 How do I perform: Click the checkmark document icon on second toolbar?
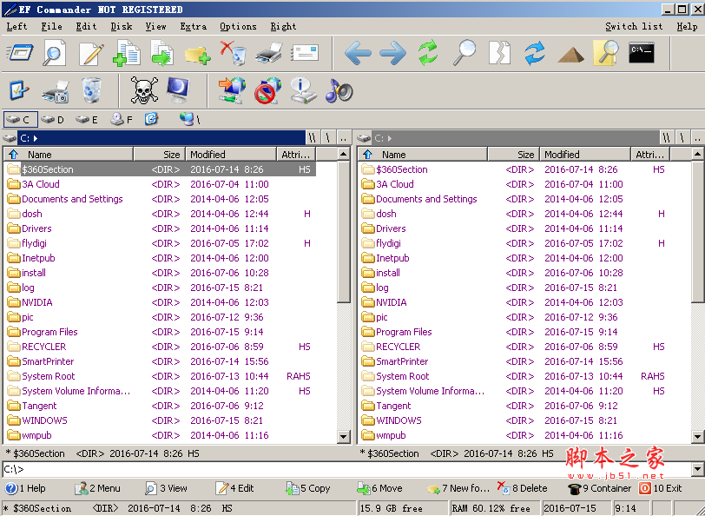click(19, 90)
